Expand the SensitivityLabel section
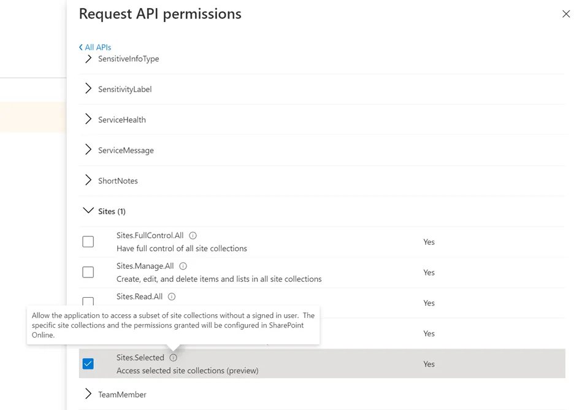 coord(88,89)
